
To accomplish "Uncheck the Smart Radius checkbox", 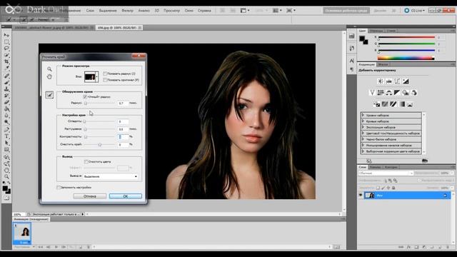I will (x=85, y=97).
